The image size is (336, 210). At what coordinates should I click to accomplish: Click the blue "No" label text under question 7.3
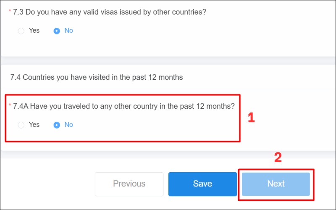point(68,31)
